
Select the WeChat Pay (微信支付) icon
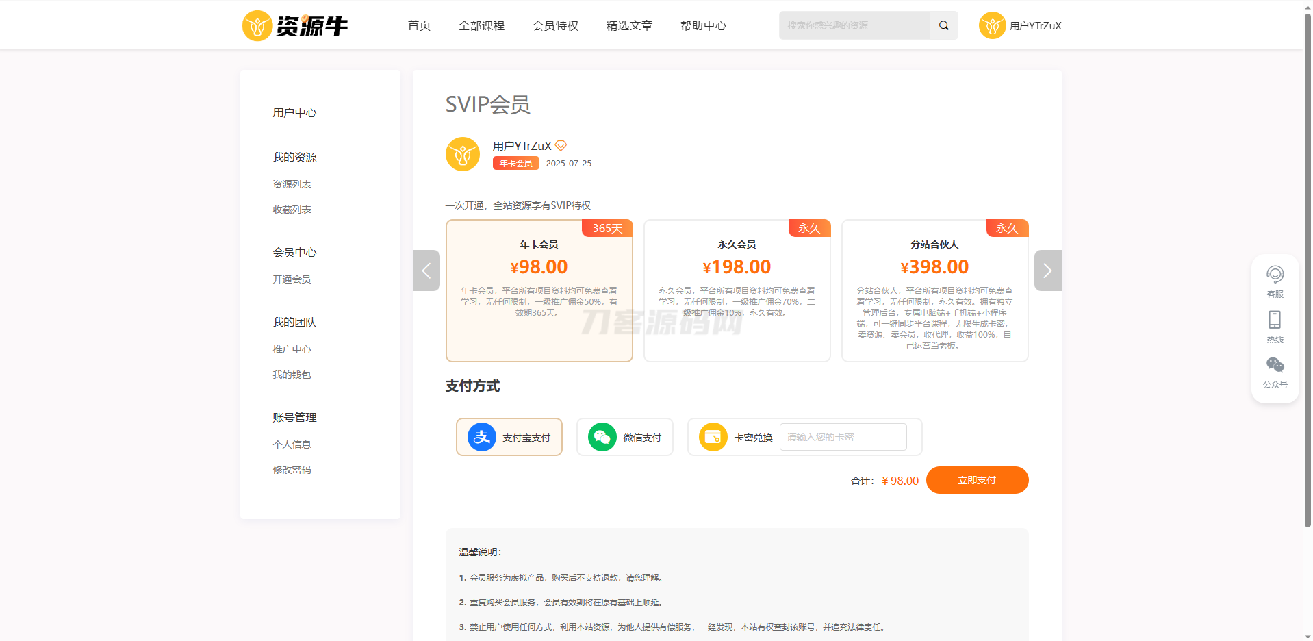(601, 437)
